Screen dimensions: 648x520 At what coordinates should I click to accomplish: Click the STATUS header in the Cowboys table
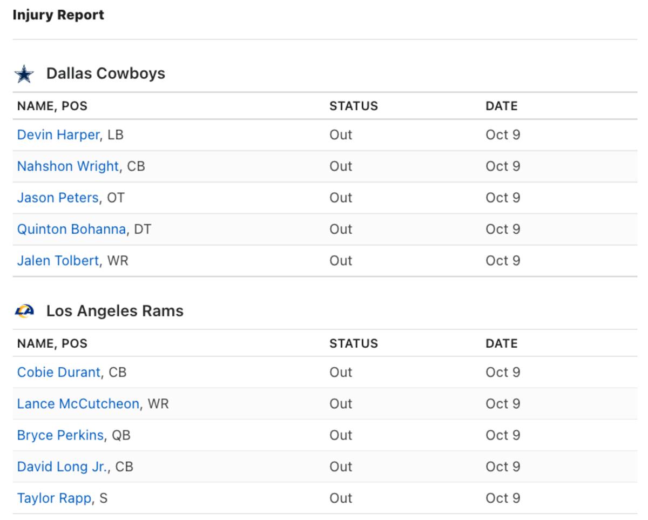click(x=353, y=106)
